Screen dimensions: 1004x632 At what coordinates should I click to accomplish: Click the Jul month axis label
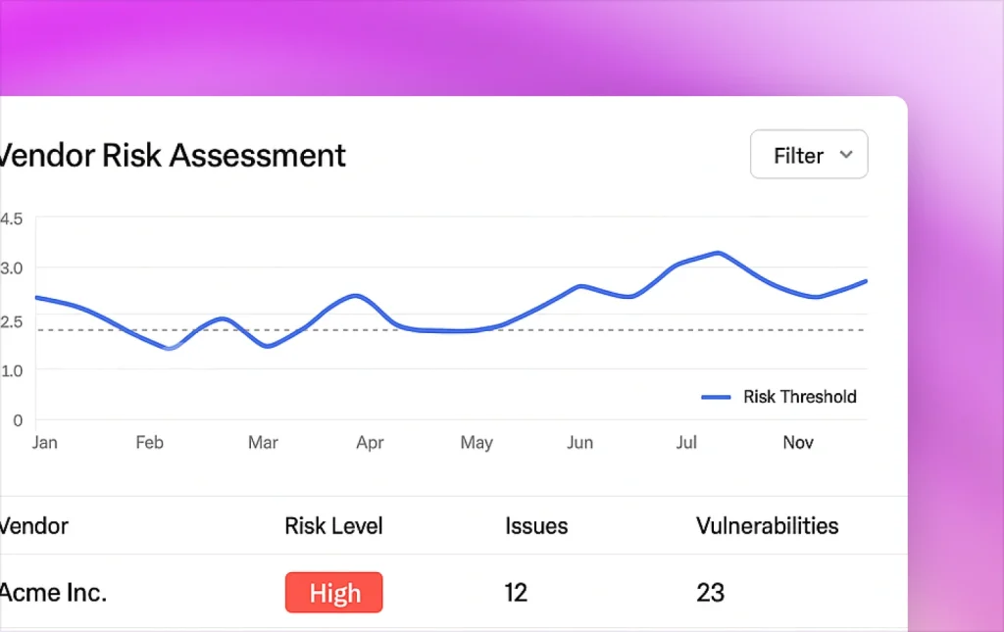pos(686,443)
